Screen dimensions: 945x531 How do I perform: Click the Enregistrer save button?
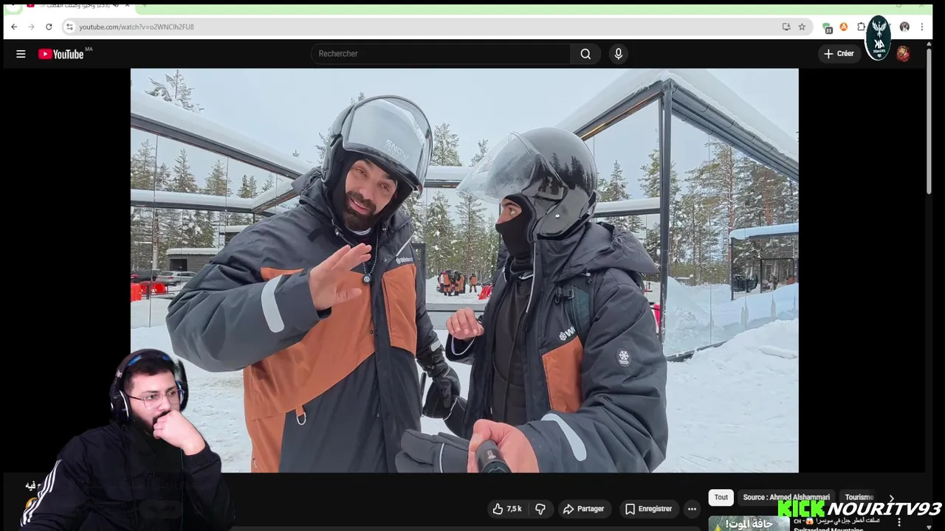coord(648,509)
